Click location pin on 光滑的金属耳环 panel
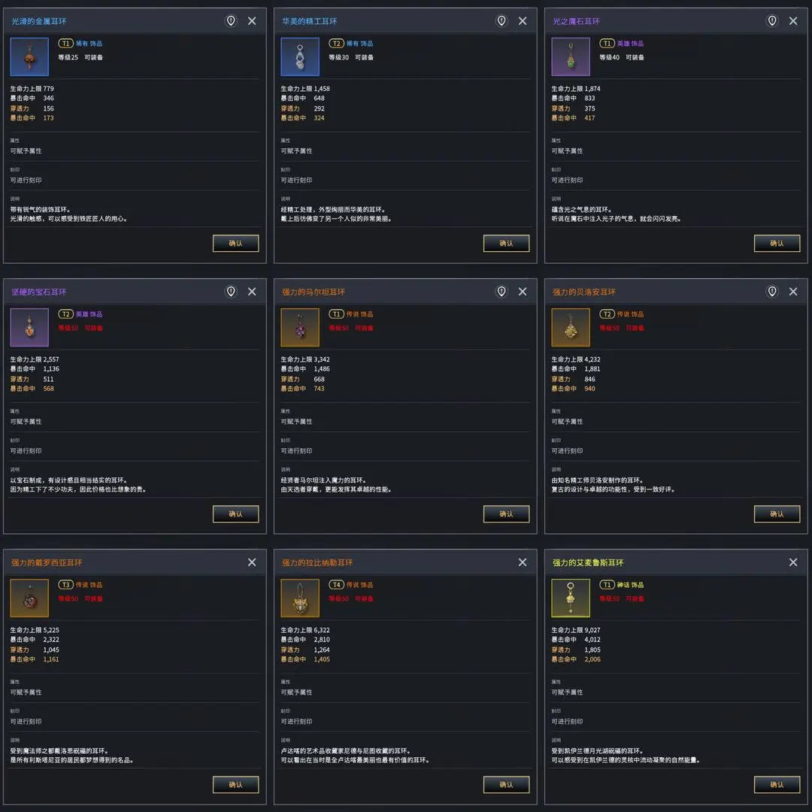Screen dimensions: 812x812 [x=231, y=21]
